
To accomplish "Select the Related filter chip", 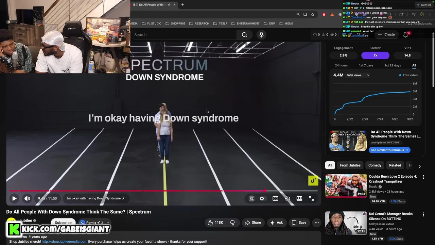I will click(395, 165).
